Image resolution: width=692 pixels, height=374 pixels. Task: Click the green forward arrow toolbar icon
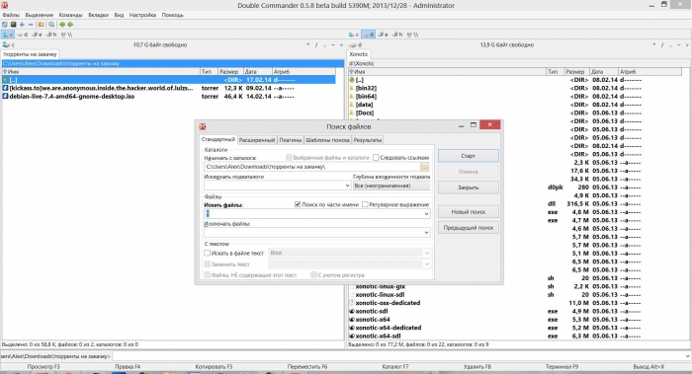tap(70, 25)
